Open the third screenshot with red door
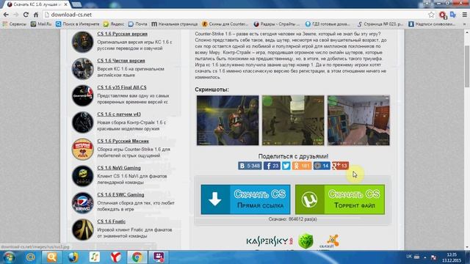 click(358, 120)
